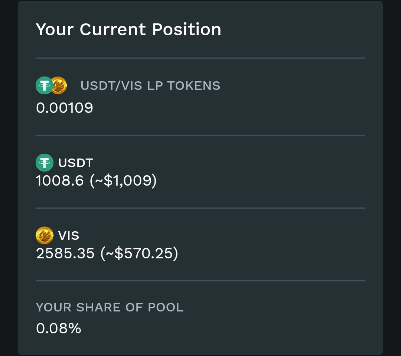Viewport: 401px width, 356px height.
Task: Click the USDT token name text
Action: [76, 163]
